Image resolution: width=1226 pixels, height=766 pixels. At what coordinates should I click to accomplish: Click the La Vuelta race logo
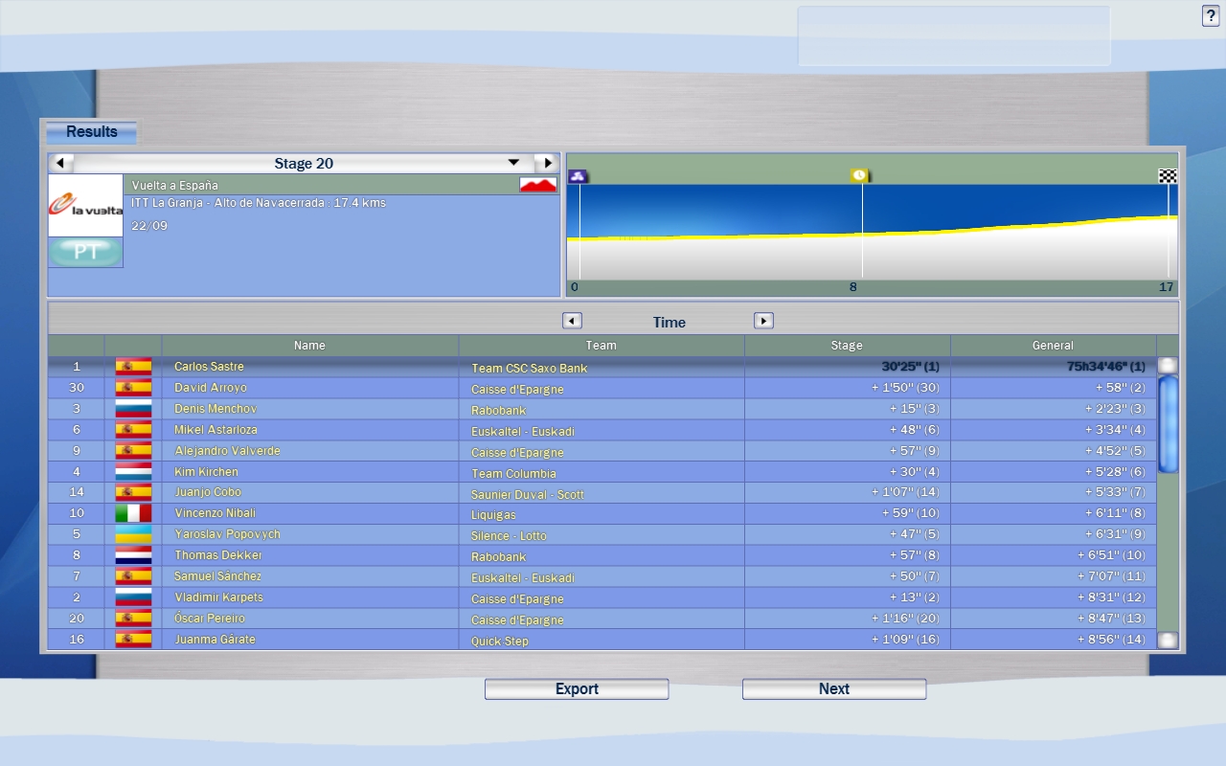click(85, 206)
